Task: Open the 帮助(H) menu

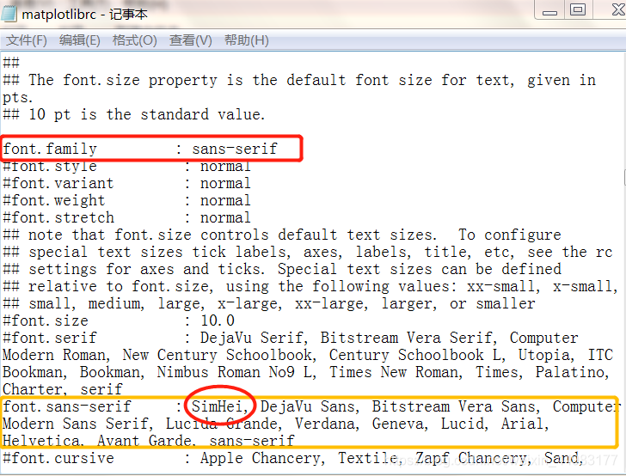Action: pyautogui.click(x=246, y=40)
